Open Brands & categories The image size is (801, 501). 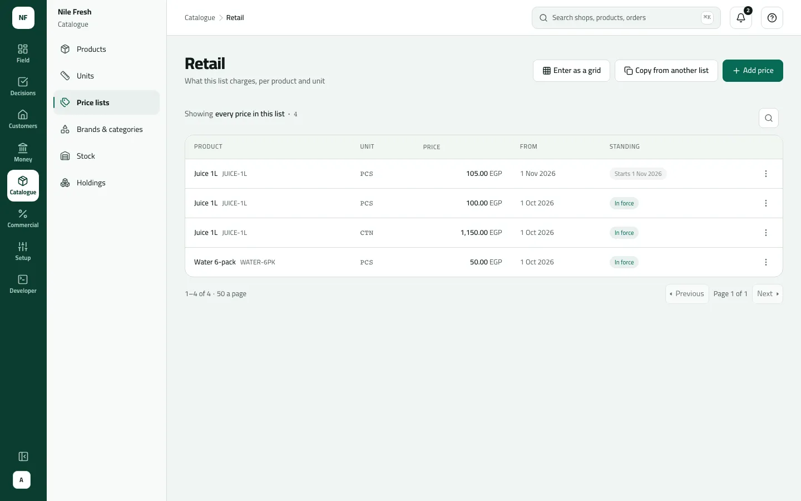click(106, 129)
